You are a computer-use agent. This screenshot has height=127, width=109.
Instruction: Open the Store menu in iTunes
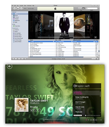pyautogui.click(x=25, y=6)
